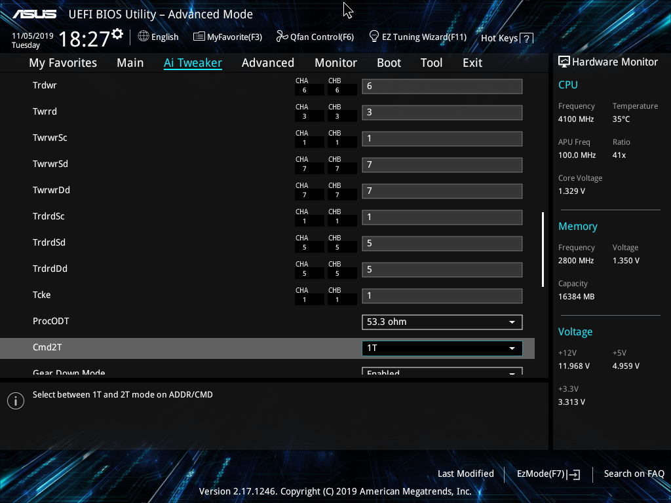This screenshot has width=671, height=503.
Task: Select the TwrwrSc input field
Action: tap(442, 139)
